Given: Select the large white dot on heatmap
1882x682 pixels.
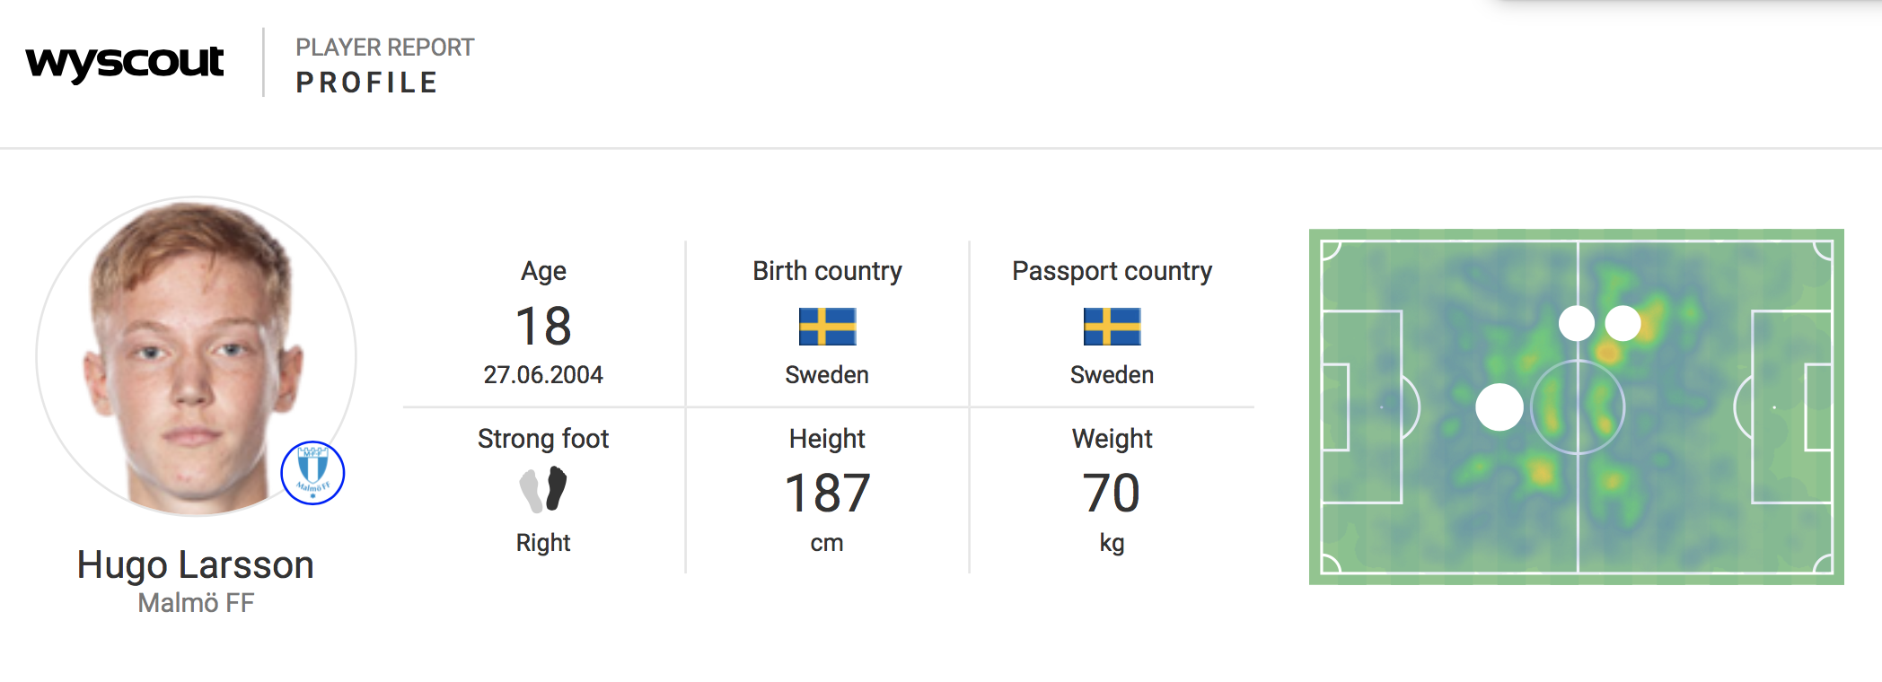Looking at the screenshot, I should (x=1499, y=407).
